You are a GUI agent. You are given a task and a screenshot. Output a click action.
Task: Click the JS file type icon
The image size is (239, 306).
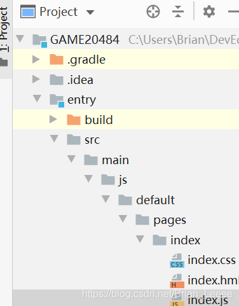point(177,300)
